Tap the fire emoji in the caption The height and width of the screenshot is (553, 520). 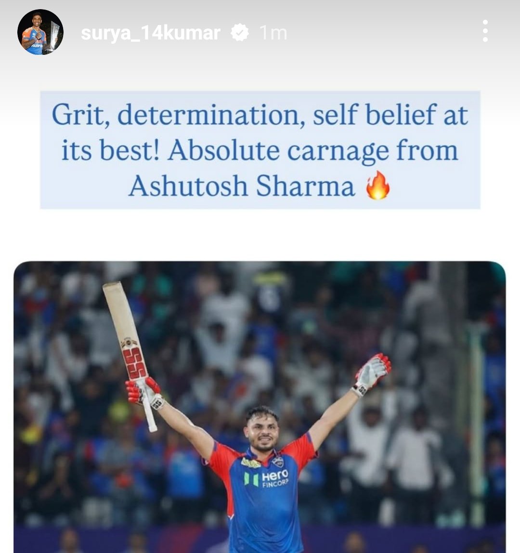(378, 185)
